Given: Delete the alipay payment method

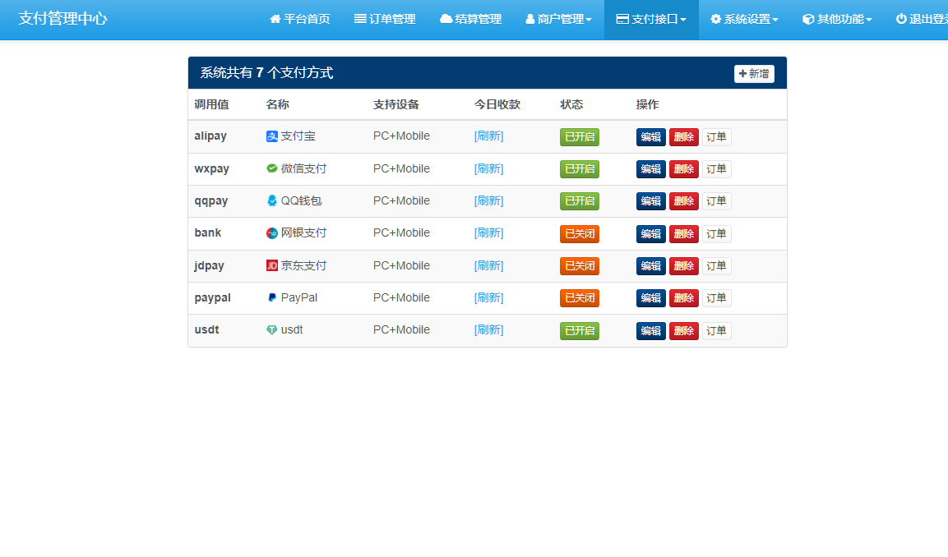Looking at the screenshot, I should [x=684, y=137].
